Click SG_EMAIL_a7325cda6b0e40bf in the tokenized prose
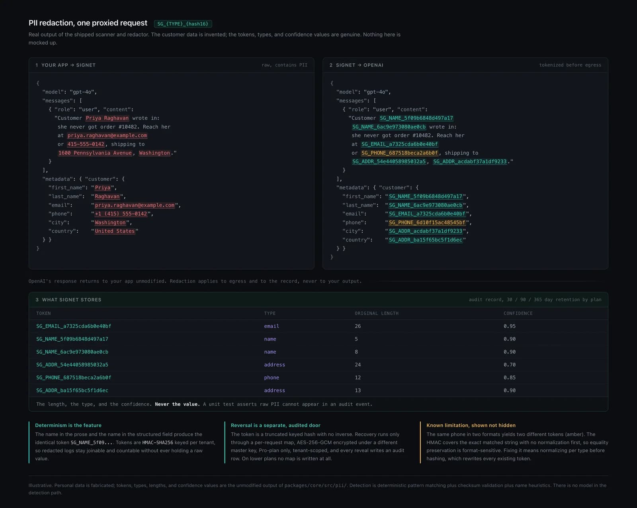637x508 pixels. (399, 144)
